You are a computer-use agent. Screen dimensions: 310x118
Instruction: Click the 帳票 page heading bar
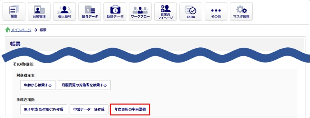pyautogui.click(x=155, y=44)
